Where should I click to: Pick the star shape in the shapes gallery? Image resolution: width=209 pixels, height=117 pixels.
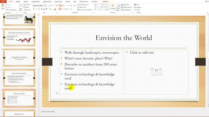pyautogui.click(x=107, y=9)
